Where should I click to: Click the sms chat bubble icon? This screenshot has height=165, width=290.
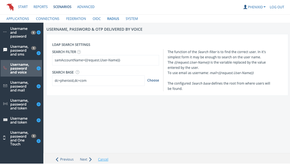click(x=5, y=50)
